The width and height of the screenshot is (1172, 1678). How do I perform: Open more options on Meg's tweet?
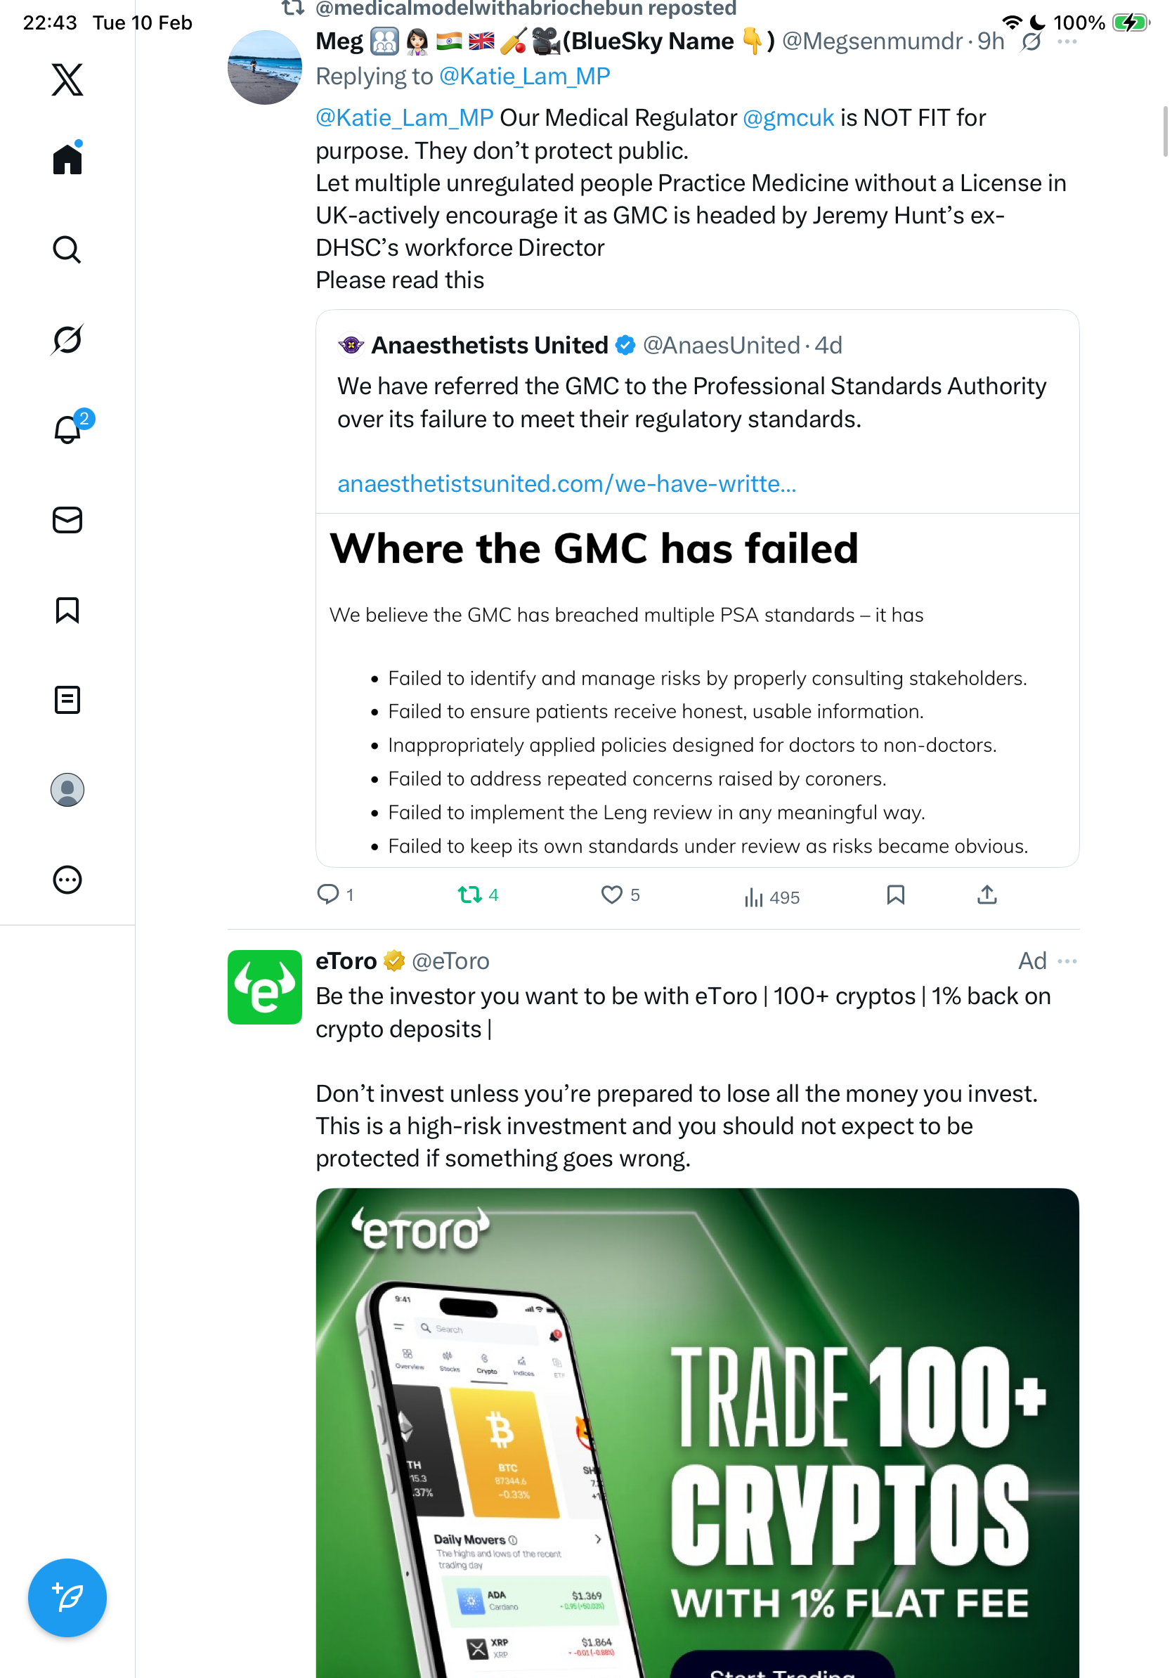tap(1067, 41)
